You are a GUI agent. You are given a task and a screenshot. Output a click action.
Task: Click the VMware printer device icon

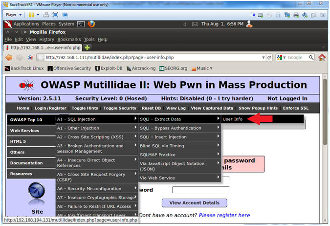pyautogui.click(x=296, y=15)
